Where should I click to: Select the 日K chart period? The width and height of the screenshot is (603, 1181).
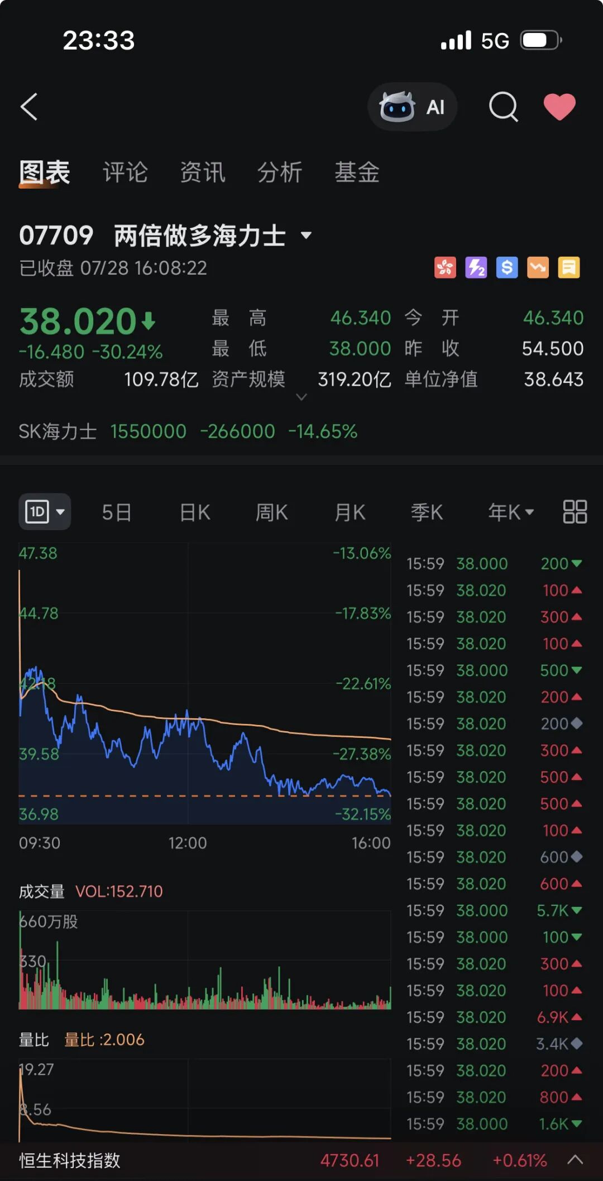click(195, 512)
